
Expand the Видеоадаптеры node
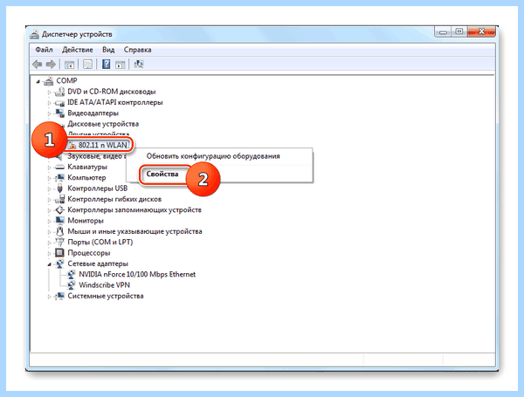tap(49, 113)
